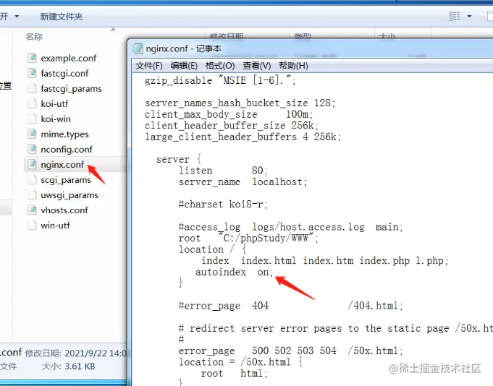Viewport: 493px width, 386px height.
Task: Click the client_max_body_size 100m line
Action: click(229, 114)
